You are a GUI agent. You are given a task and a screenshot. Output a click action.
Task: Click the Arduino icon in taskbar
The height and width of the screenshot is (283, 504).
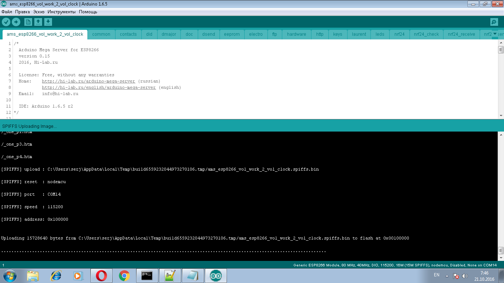pos(215,276)
